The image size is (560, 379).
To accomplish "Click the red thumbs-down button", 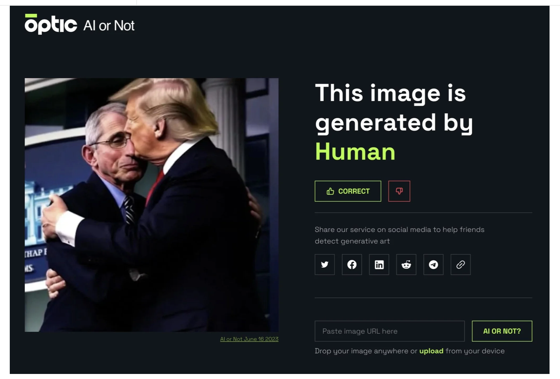I will 399,191.
